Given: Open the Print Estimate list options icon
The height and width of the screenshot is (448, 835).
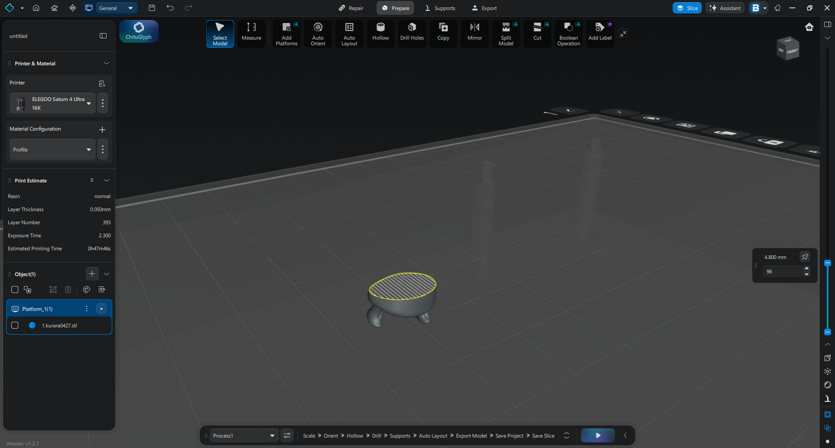Looking at the screenshot, I should coord(92,180).
